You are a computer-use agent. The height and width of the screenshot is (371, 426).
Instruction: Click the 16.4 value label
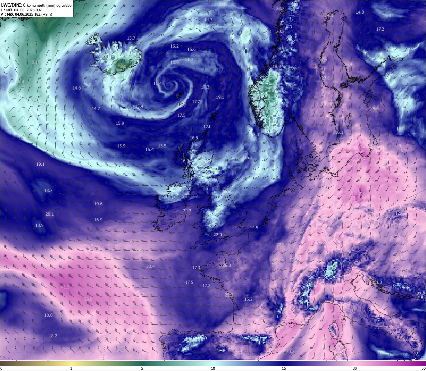coord(149,150)
